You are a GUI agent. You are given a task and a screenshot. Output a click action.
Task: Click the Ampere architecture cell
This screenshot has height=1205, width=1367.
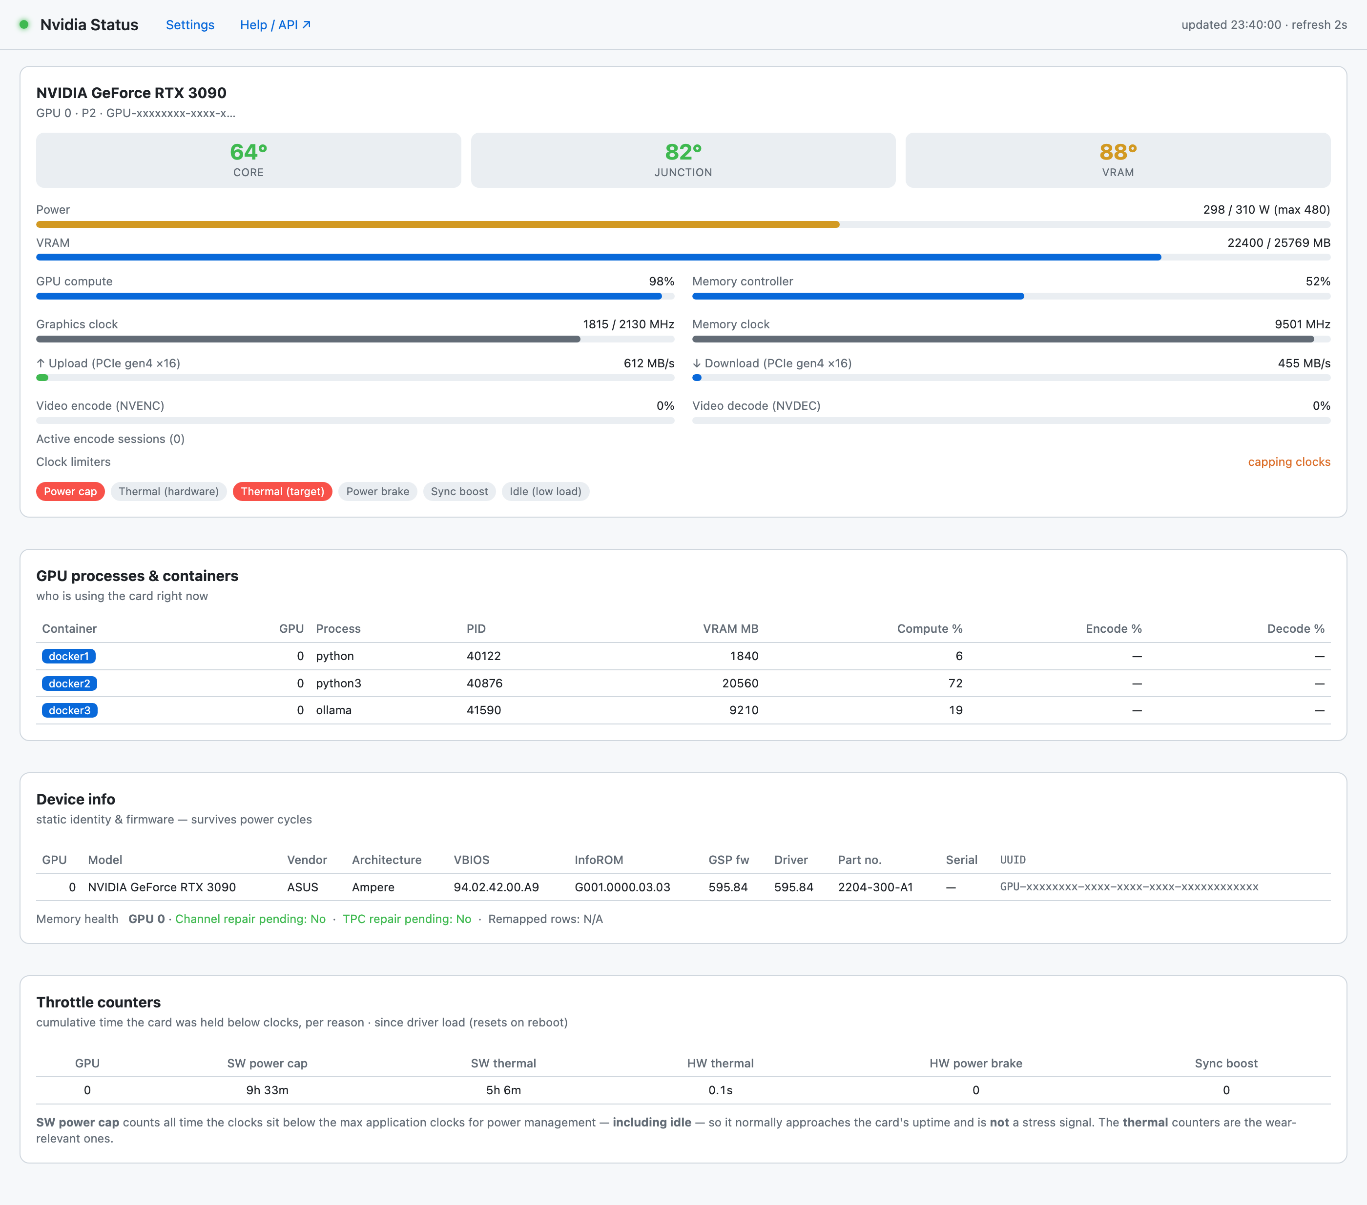[x=373, y=887]
